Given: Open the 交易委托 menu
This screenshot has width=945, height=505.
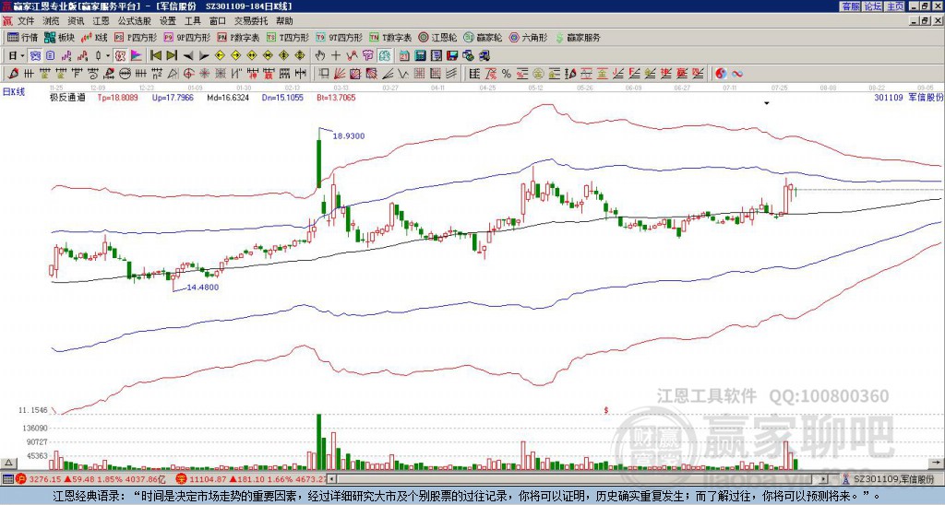Looking at the screenshot, I should point(251,21).
